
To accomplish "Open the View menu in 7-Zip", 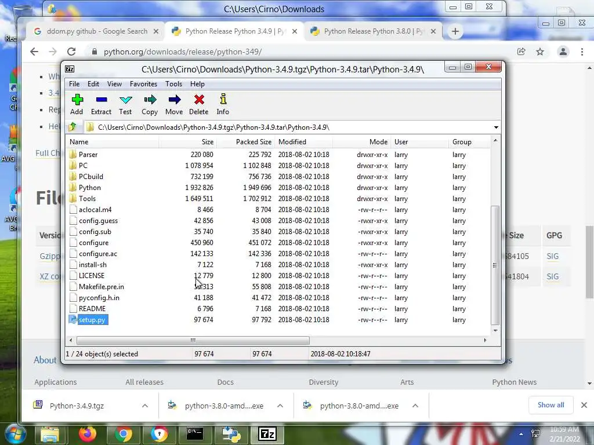I will tap(114, 84).
